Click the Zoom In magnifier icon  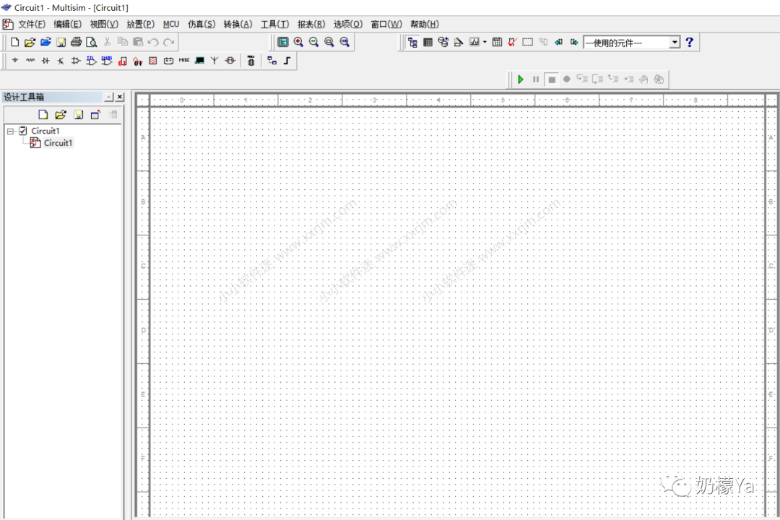pyautogui.click(x=298, y=43)
